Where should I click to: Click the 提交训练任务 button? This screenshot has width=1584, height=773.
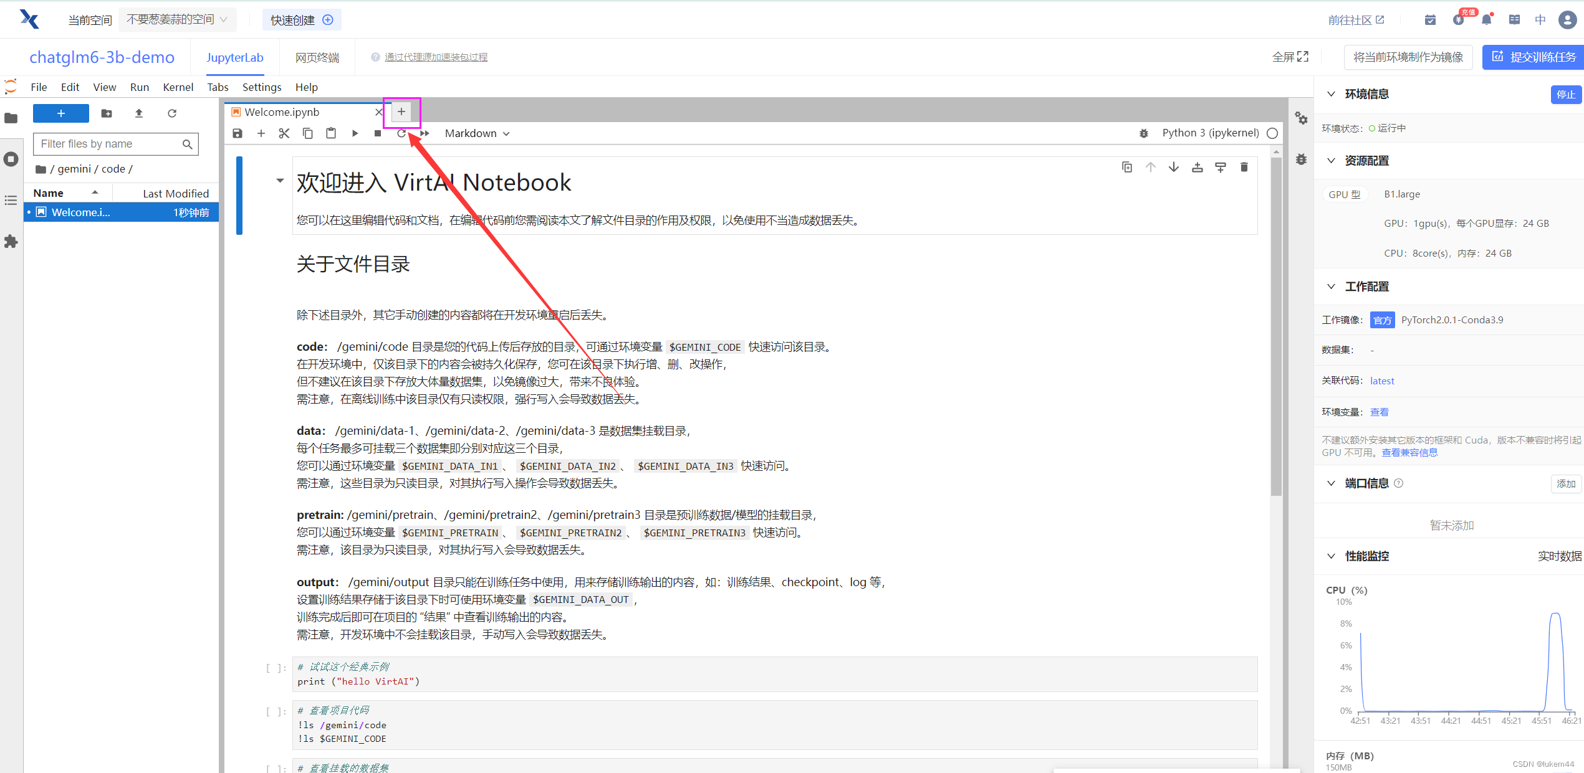pyautogui.click(x=1534, y=57)
